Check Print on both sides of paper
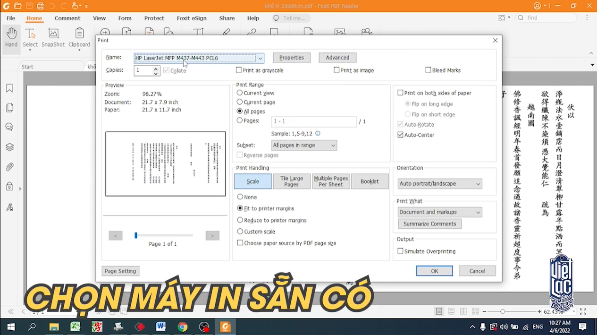 click(x=400, y=93)
